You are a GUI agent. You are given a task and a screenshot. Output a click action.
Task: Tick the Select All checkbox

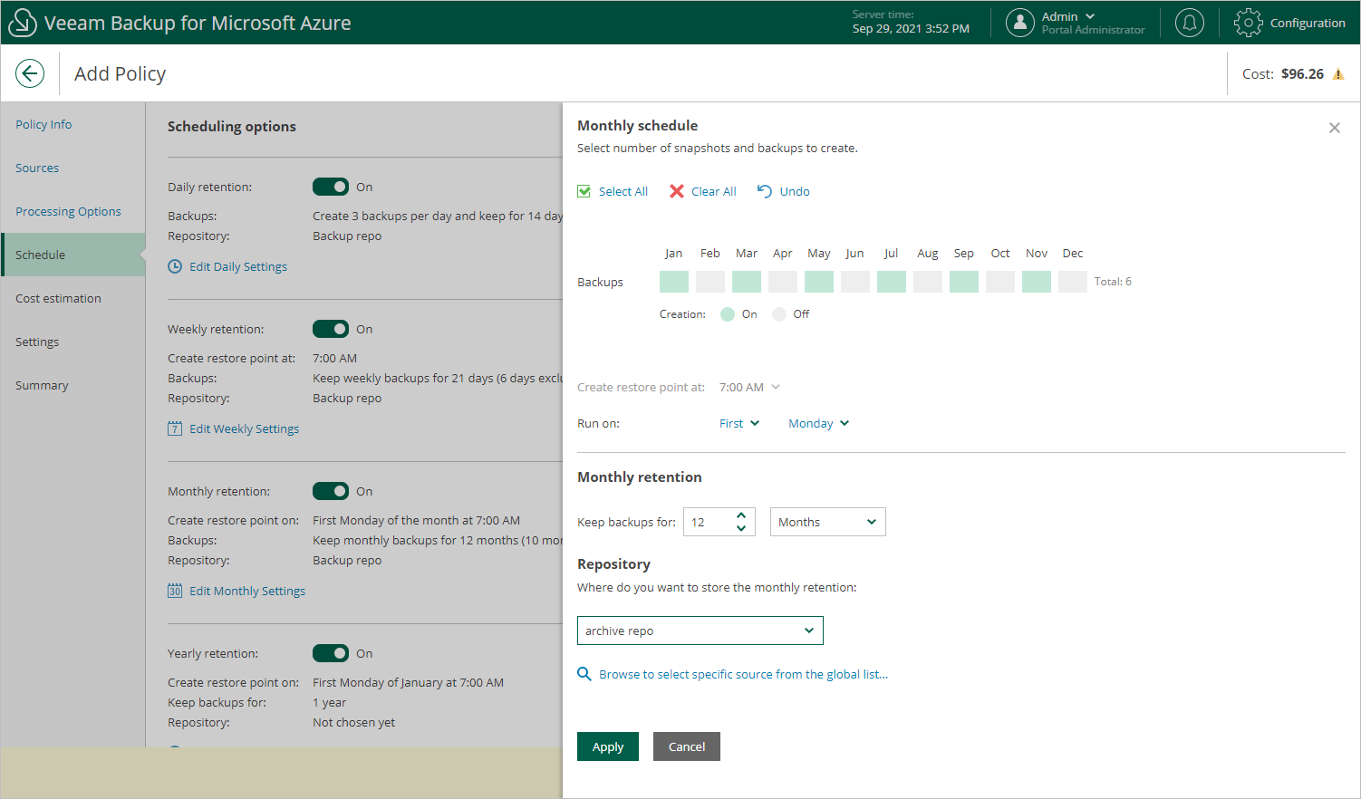[x=584, y=191]
